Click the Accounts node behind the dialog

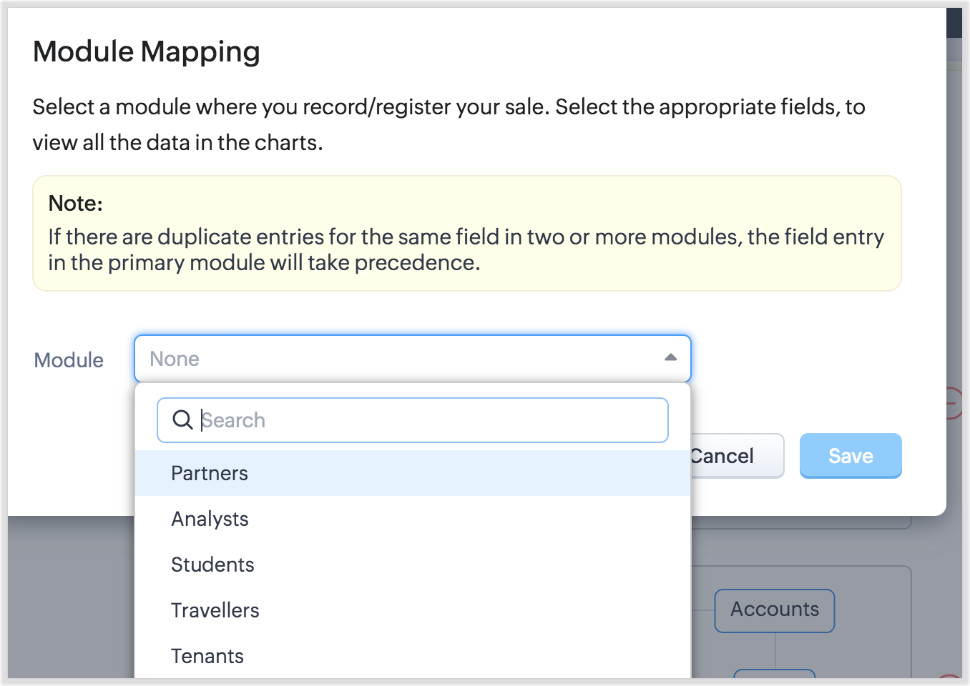click(774, 610)
